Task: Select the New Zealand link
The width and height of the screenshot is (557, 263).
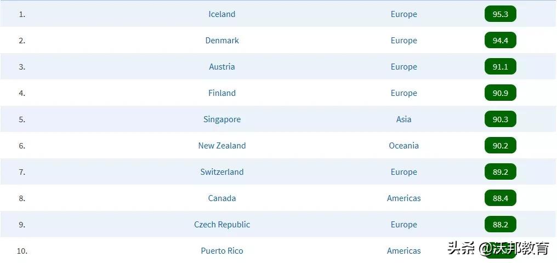Action: coord(222,146)
